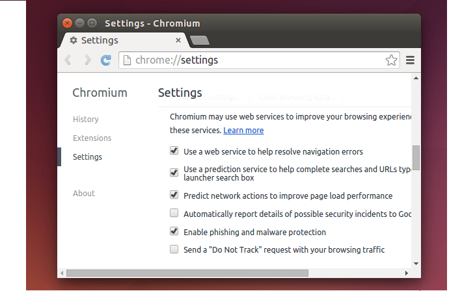
Task: Close the Chromium window
Action: tap(67, 23)
